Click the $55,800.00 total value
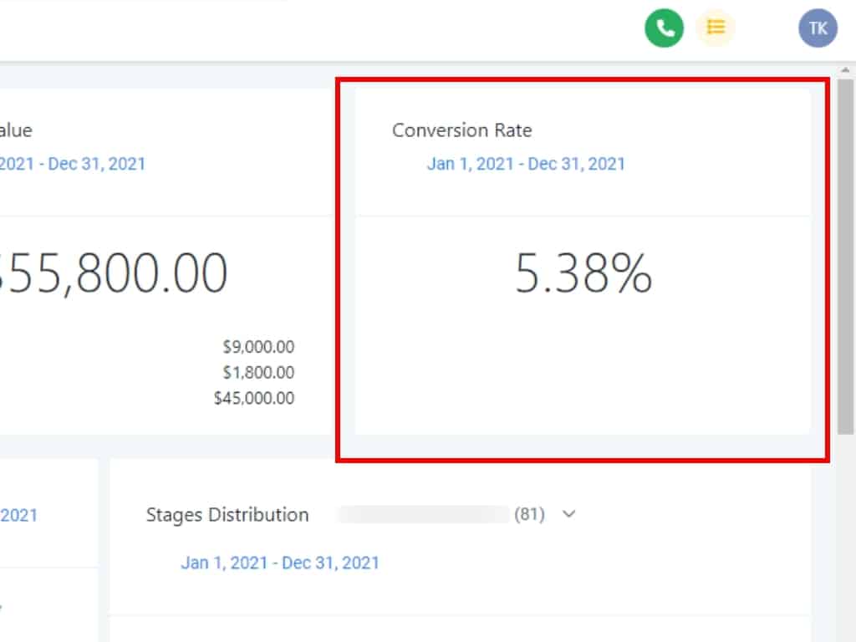The image size is (856, 642). pyautogui.click(x=113, y=273)
